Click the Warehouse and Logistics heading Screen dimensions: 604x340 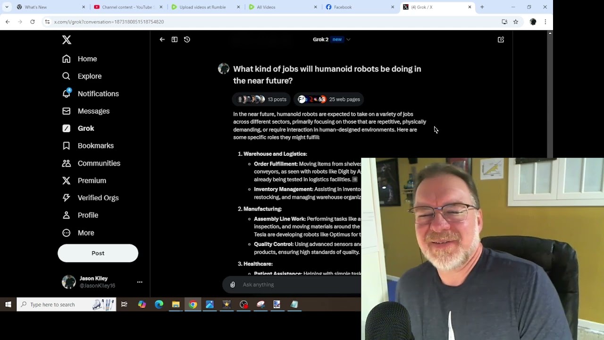[275, 154]
